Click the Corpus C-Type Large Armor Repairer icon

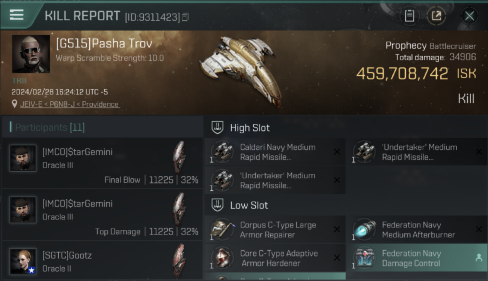222,230
